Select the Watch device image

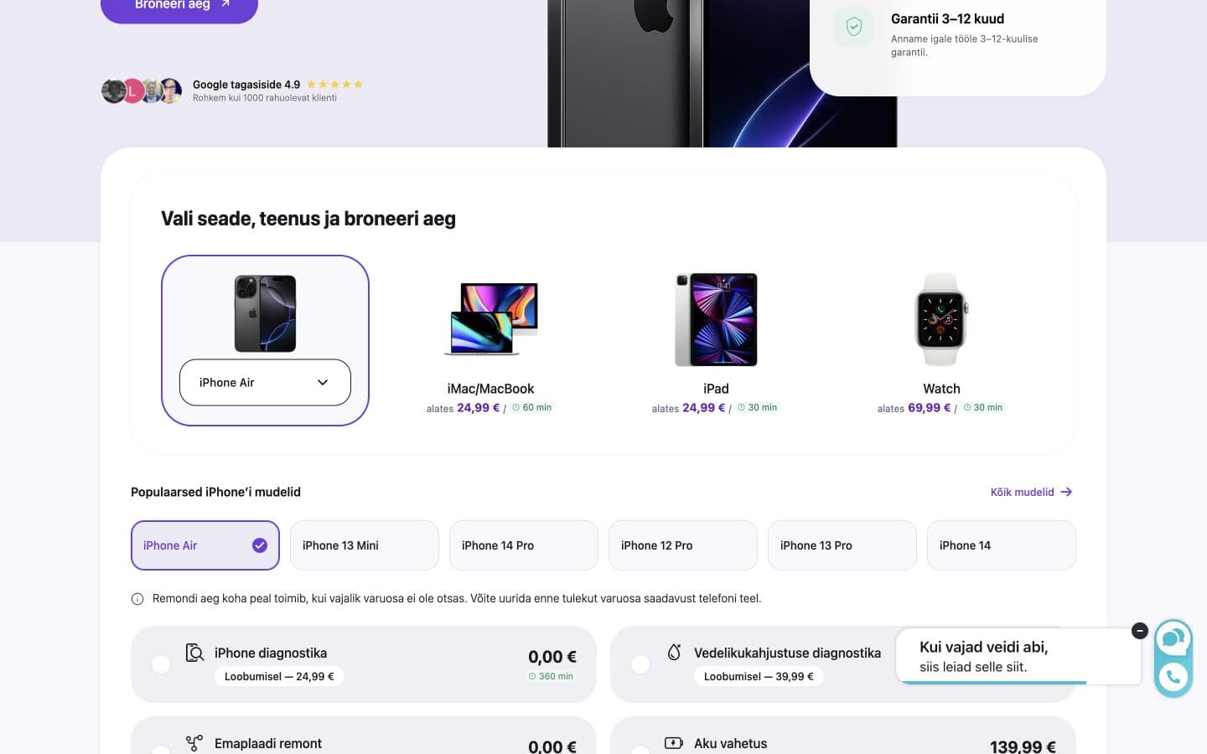pyautogui.click(x=941, y=319)
